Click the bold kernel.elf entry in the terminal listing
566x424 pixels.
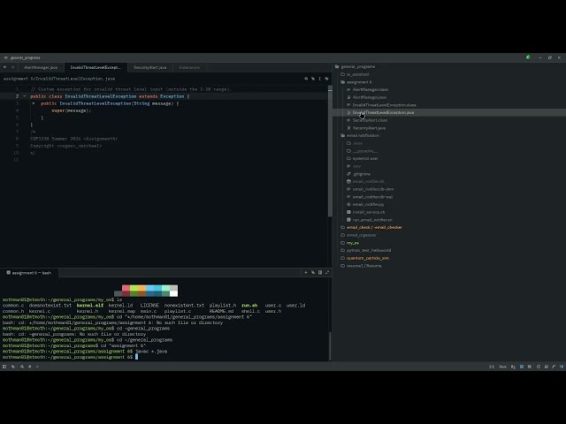click(x=90, y=306)
